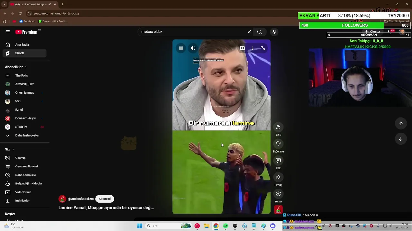This screenshot has width=412, height=231.
Task: Open the YouTube notifications bell
Action: [390, 32]
